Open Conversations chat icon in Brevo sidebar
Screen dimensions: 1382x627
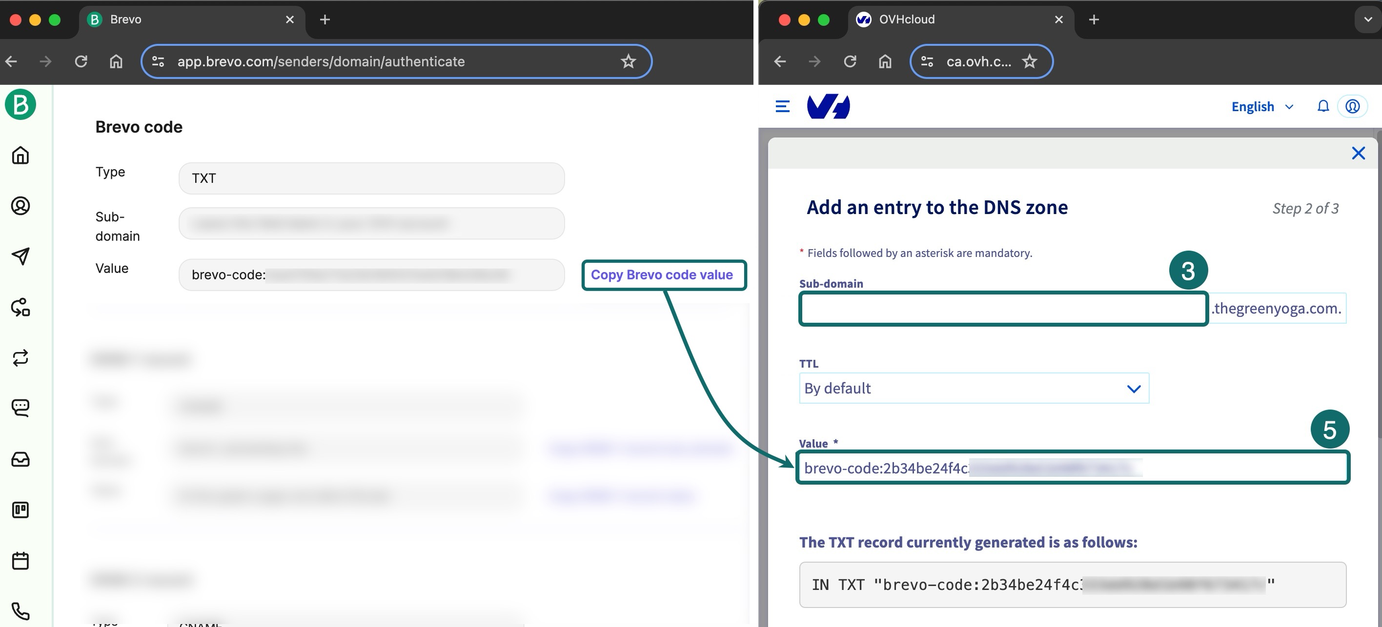click(20, 408)
